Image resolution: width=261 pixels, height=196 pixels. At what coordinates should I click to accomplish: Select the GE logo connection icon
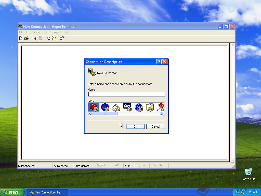pyautogui.click(x=139, y=107)
